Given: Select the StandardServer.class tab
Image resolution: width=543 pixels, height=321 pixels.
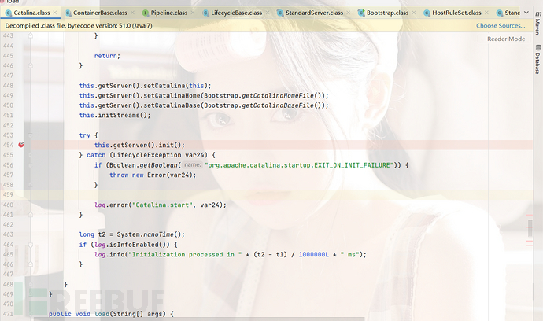Looking at the screenshot, I should (x=314, y=13).
